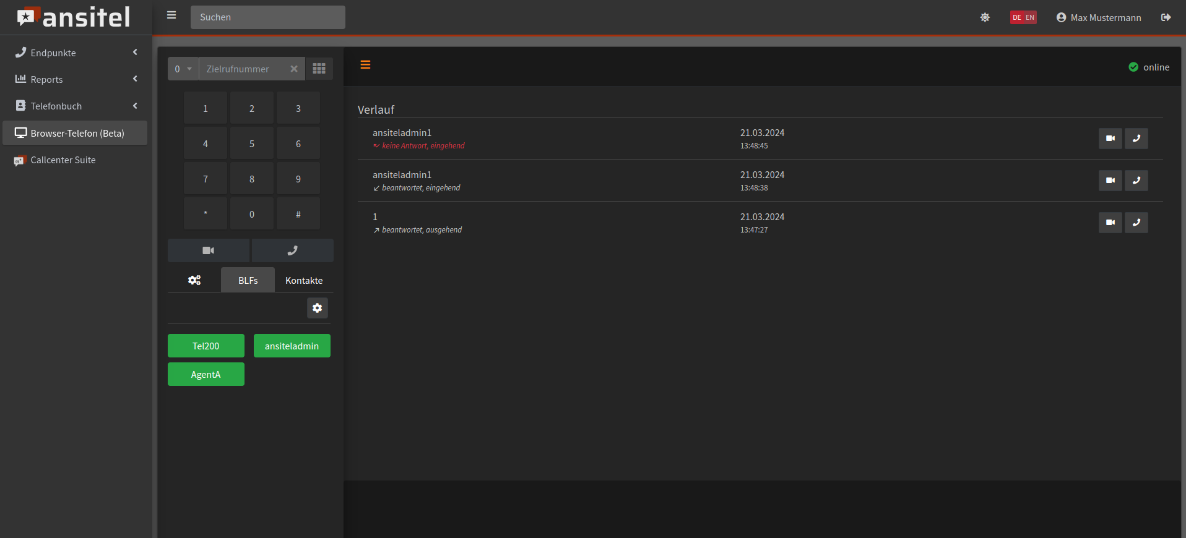Log out using the exit icon

pyautogui.click(x=1166, y=17)
